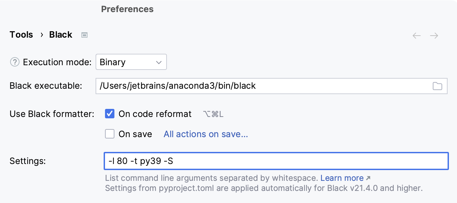Image resolution: width=457 pixels, height=203 pixels.
Task: Edit the Settings arguments field
Action: (236, 161)
